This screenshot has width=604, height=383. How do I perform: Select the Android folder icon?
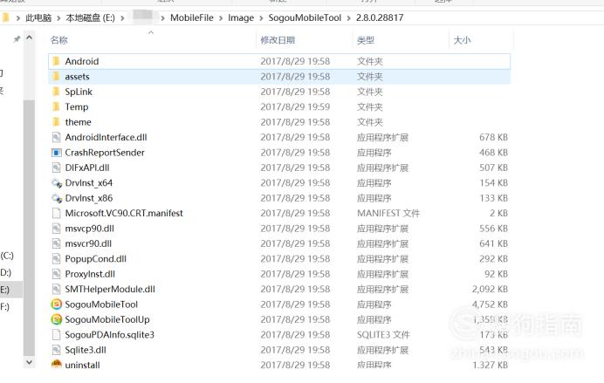click(x=56, y=61)
